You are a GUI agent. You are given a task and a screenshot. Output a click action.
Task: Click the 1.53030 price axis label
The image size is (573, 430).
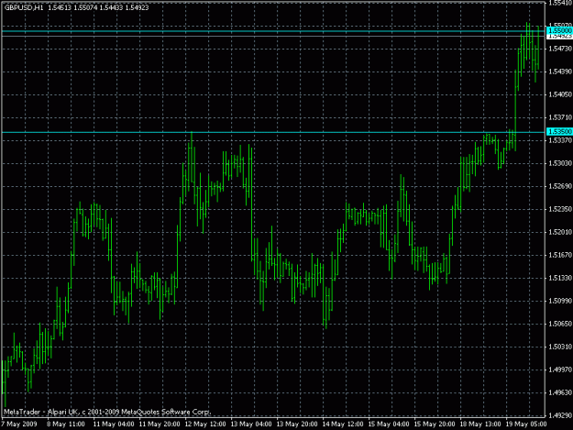560,163
